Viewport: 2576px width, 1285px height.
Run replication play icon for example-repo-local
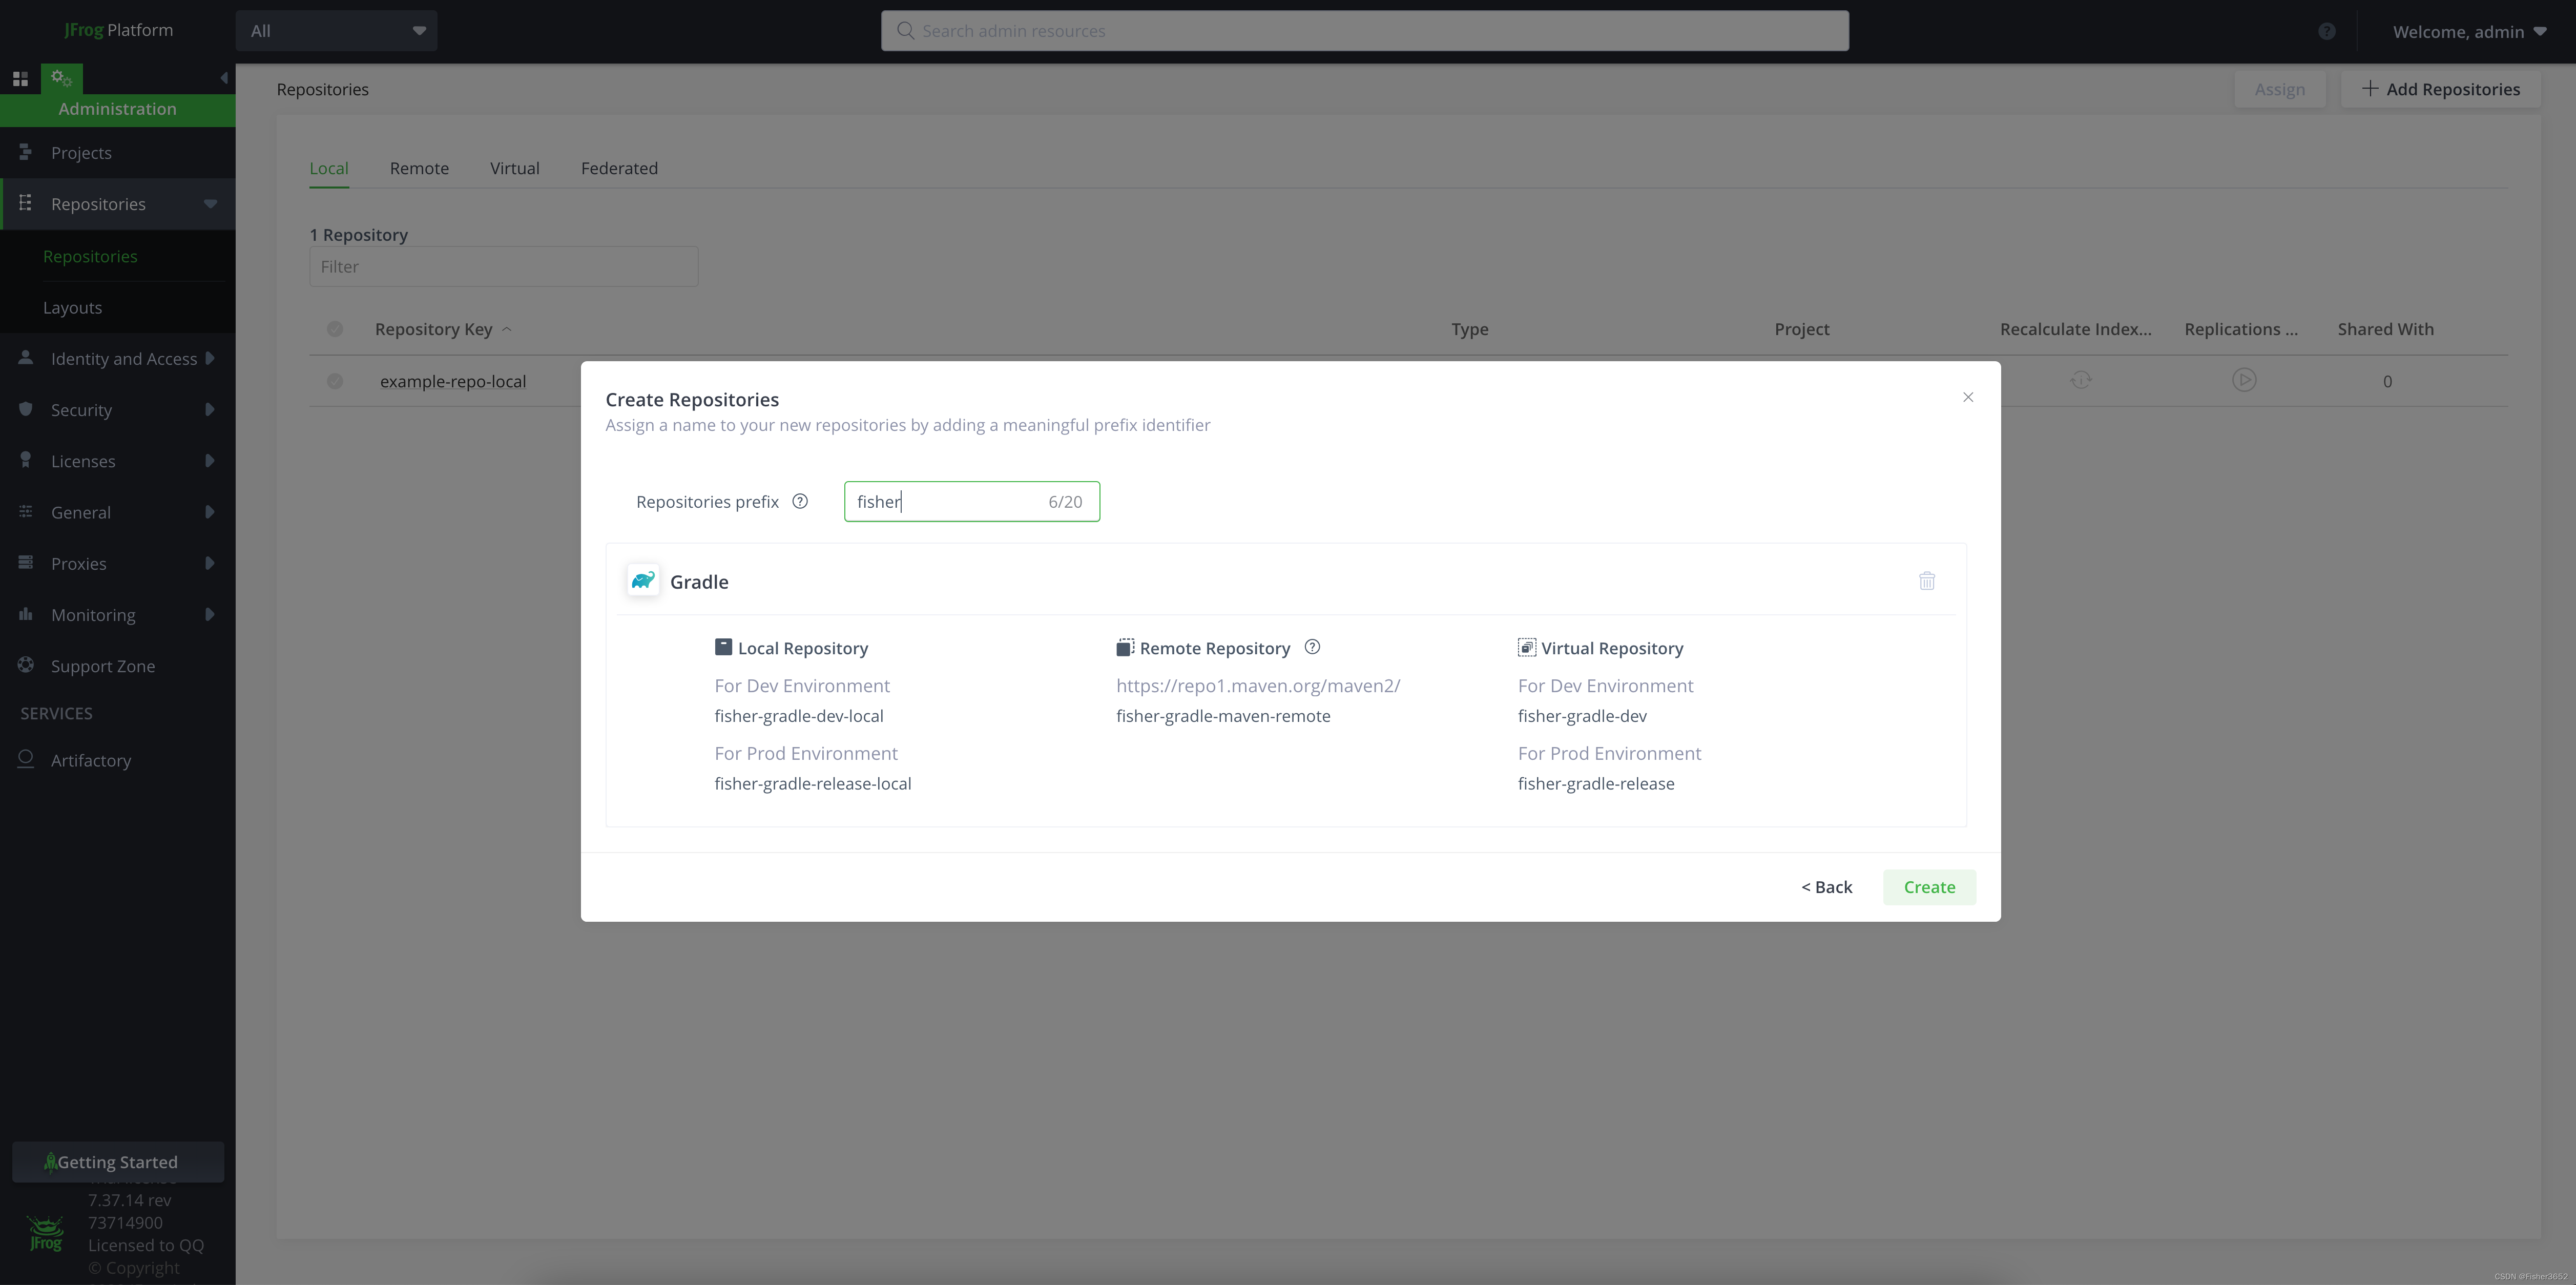coord(2243,380)
